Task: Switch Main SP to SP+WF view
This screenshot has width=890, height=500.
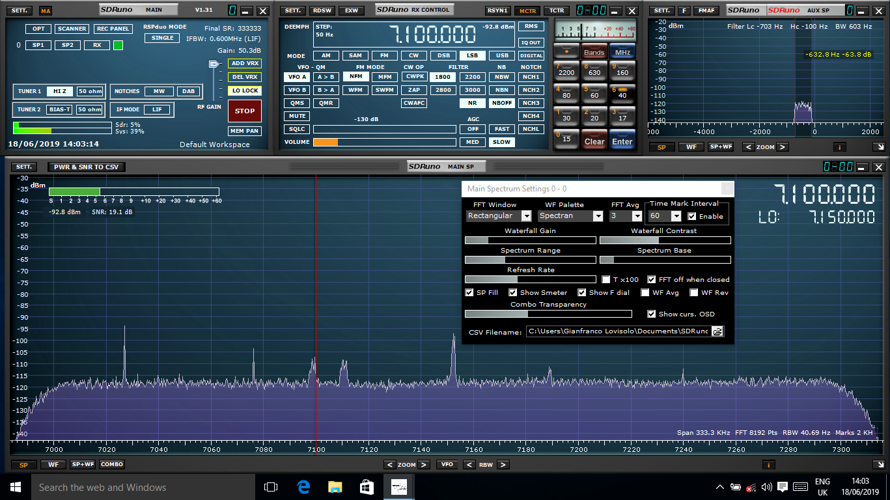Action: [83, 464]
